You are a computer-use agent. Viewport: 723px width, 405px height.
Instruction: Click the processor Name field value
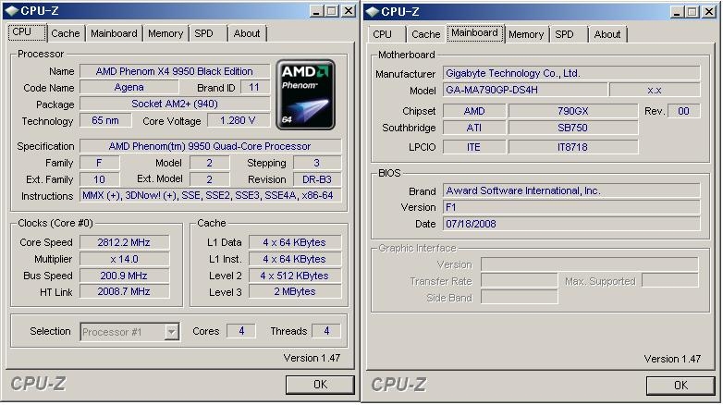[175, 71]
